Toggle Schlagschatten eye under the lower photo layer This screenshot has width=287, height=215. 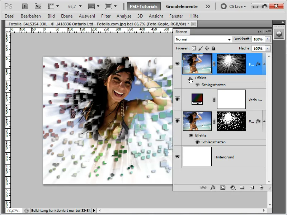tap(197, 142)
